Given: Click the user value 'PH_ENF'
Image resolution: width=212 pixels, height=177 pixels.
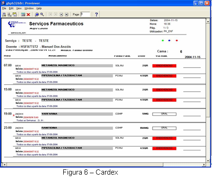Looking at the screenshot, I should tap(168, 31).
